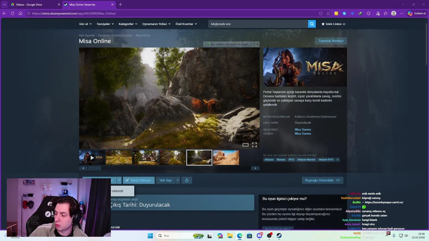Open the favorites list icon in browser

click(x=386, y=13)
